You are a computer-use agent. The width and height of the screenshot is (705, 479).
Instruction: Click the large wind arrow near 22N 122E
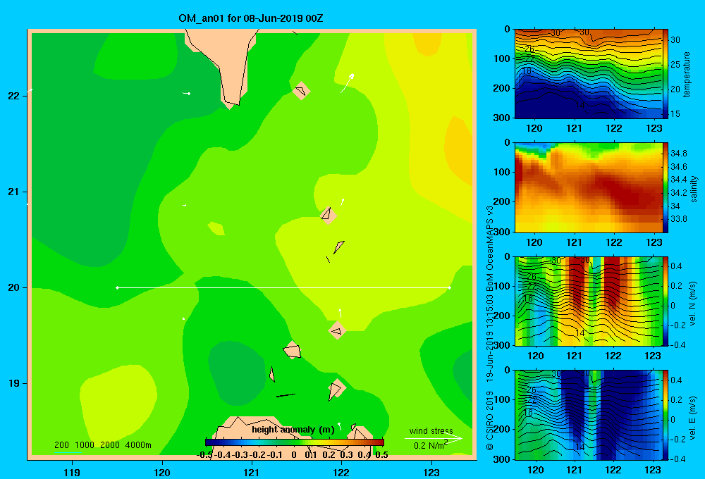click(x=347, y=83)
